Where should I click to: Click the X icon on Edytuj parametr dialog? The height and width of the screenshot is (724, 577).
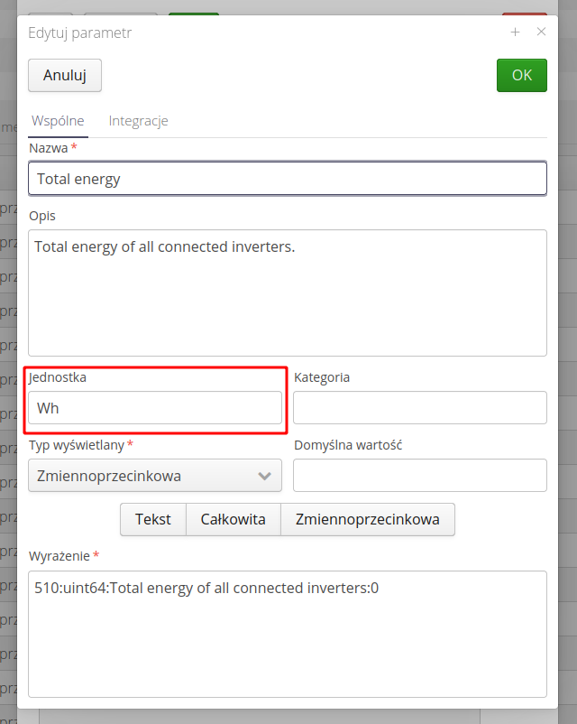(x=541, y=32)
